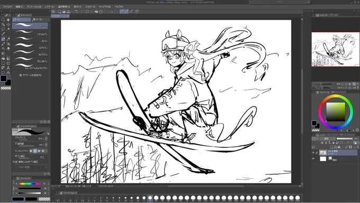Click the hue slider bar
The image size is (360, 203).
point(30,184)
